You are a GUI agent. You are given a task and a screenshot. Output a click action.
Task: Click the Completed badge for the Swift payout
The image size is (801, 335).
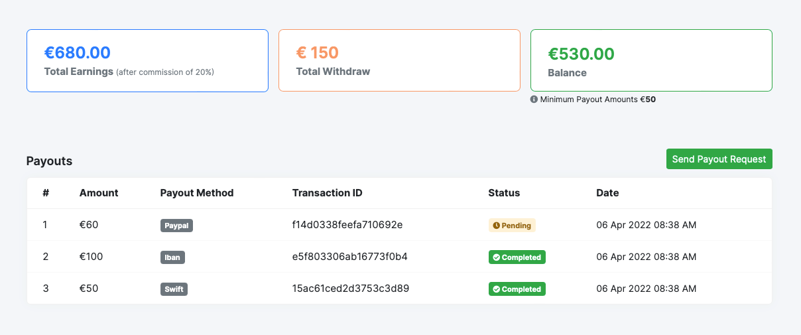click(x=517, y=289)
